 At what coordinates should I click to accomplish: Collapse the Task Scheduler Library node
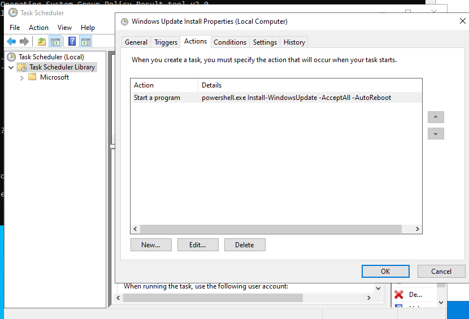[11, 67]
